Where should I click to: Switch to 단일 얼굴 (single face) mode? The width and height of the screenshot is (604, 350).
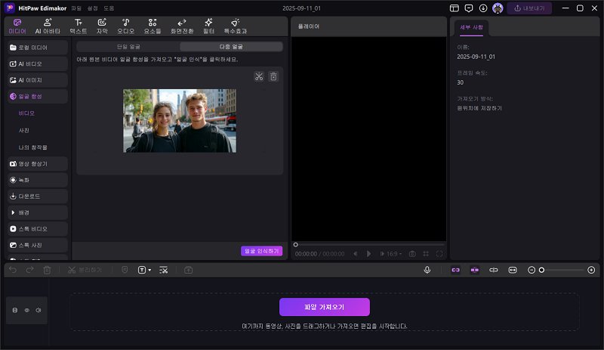coord(128,47)
